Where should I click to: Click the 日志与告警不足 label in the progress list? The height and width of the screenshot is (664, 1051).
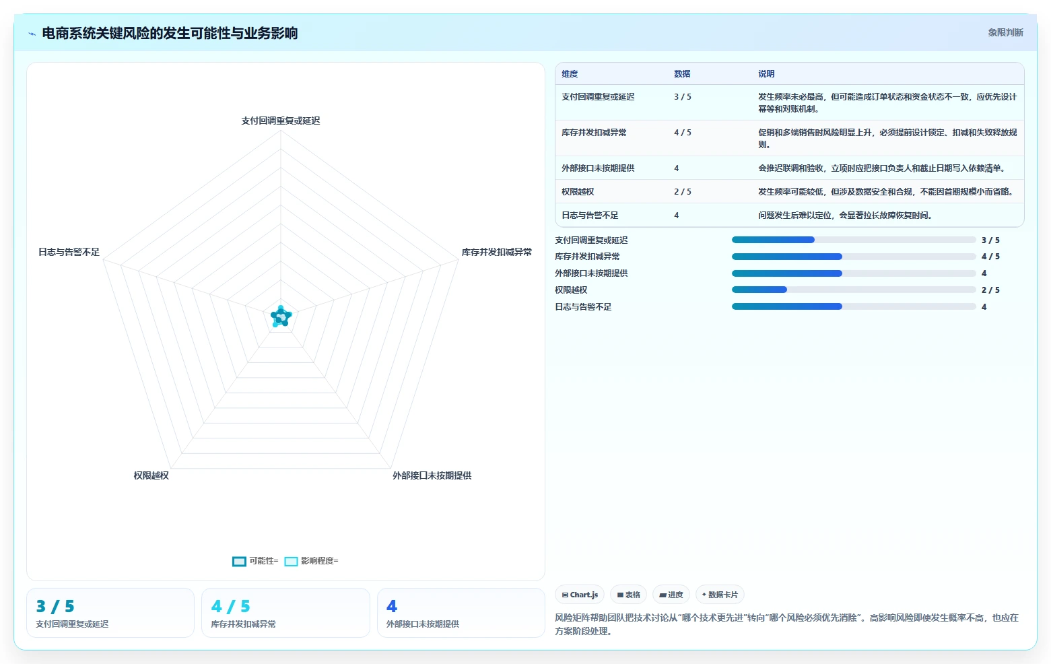(583, 307)
